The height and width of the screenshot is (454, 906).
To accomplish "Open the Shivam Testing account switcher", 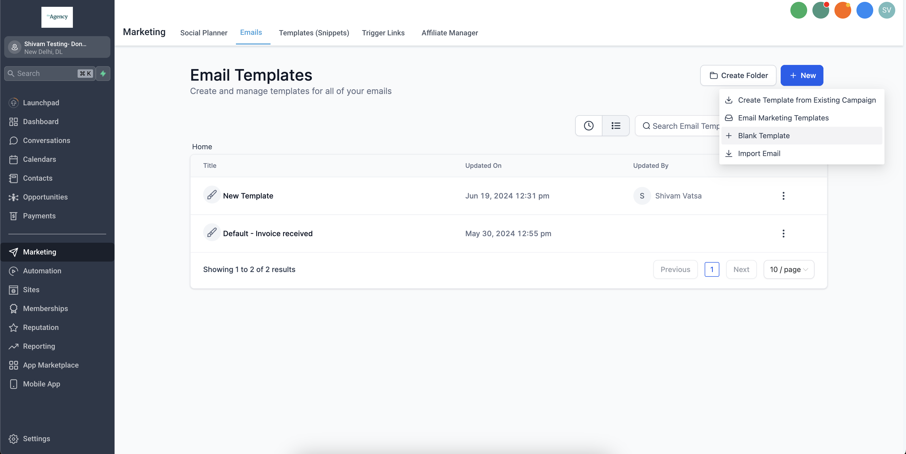I will [x=57, y=47].
